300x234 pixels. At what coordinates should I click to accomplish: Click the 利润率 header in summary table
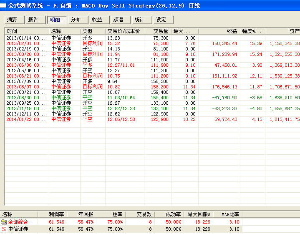click(53, 214)
